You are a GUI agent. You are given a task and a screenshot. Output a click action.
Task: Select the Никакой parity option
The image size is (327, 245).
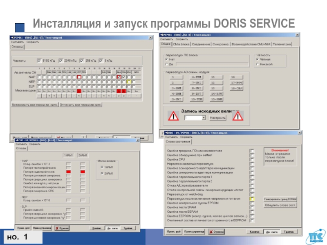(258, 64)
